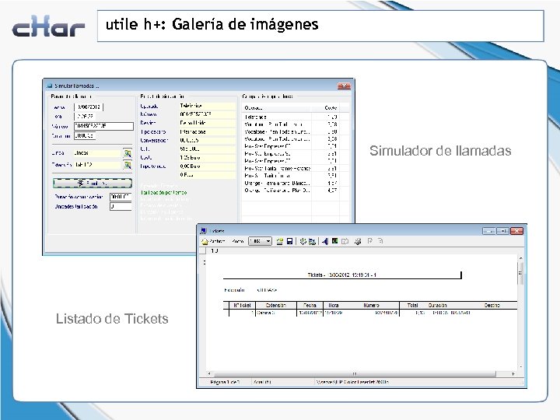Image resolution: width=560 pixels, height=420 pixels.
Task: Click the report title line starting 'Tickets -'
Action: [x=341, y=275]
